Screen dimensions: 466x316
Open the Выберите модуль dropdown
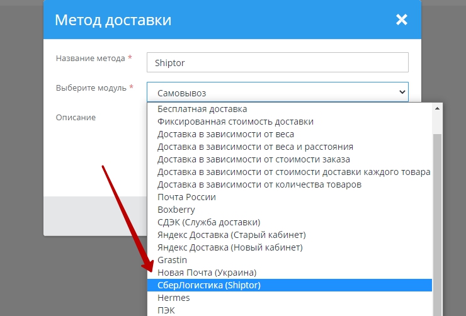pyautogui.click(x=277, y=92)
